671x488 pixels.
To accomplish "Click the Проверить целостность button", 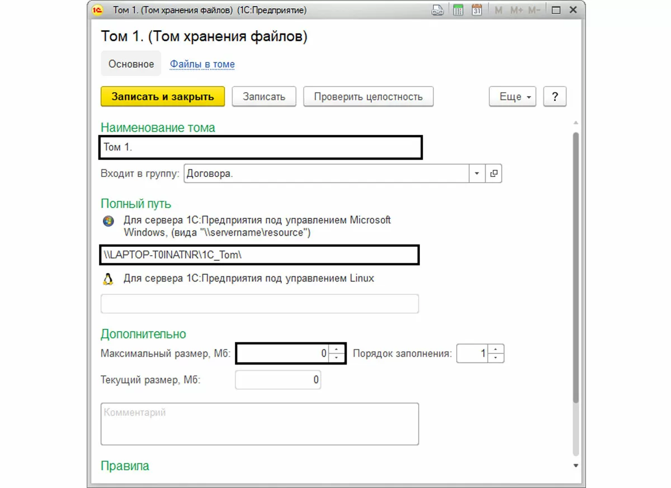I will point(368,97).
